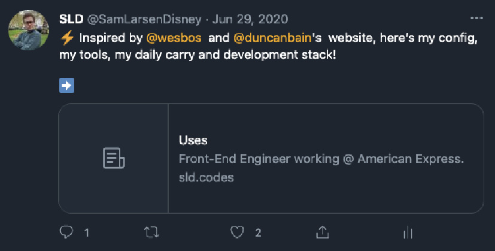
Task: Click the document icon in link card
Action: (x=113, y=158)
